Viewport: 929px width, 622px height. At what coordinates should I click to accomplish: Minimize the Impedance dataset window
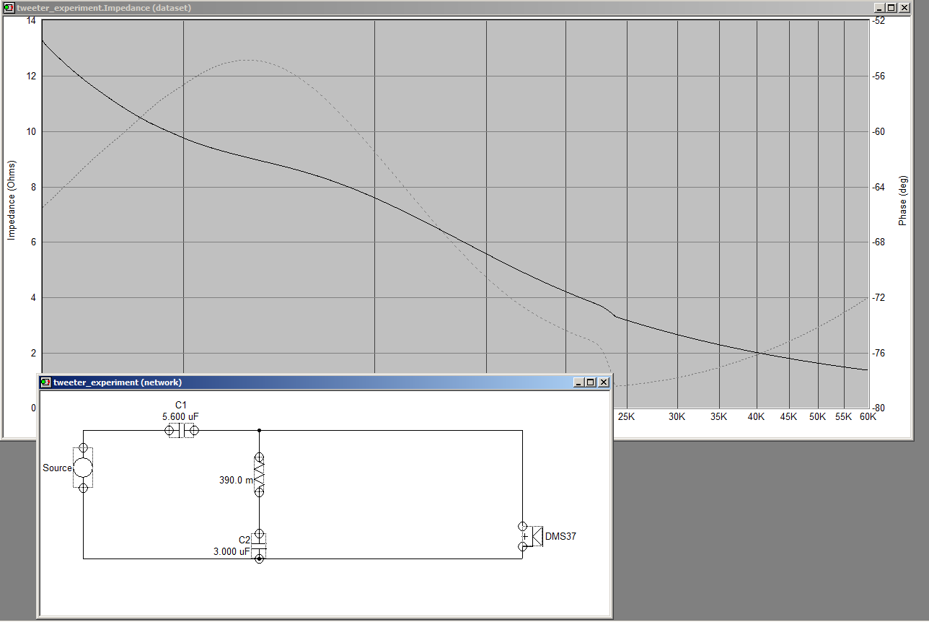(x=880, y=8)
